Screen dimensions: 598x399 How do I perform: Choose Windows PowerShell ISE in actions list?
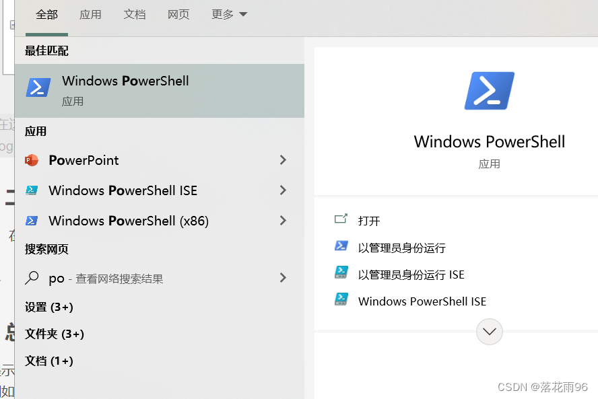pyautogui.click(x=422, y=301)
